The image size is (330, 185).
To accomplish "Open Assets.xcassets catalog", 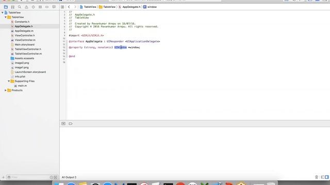I will click(x=24, y=58).
